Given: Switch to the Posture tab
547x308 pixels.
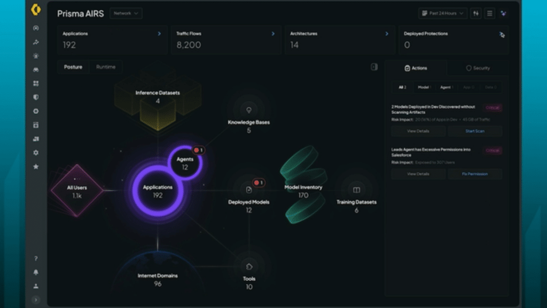Looking at the screenshot, I should [73, 67].
